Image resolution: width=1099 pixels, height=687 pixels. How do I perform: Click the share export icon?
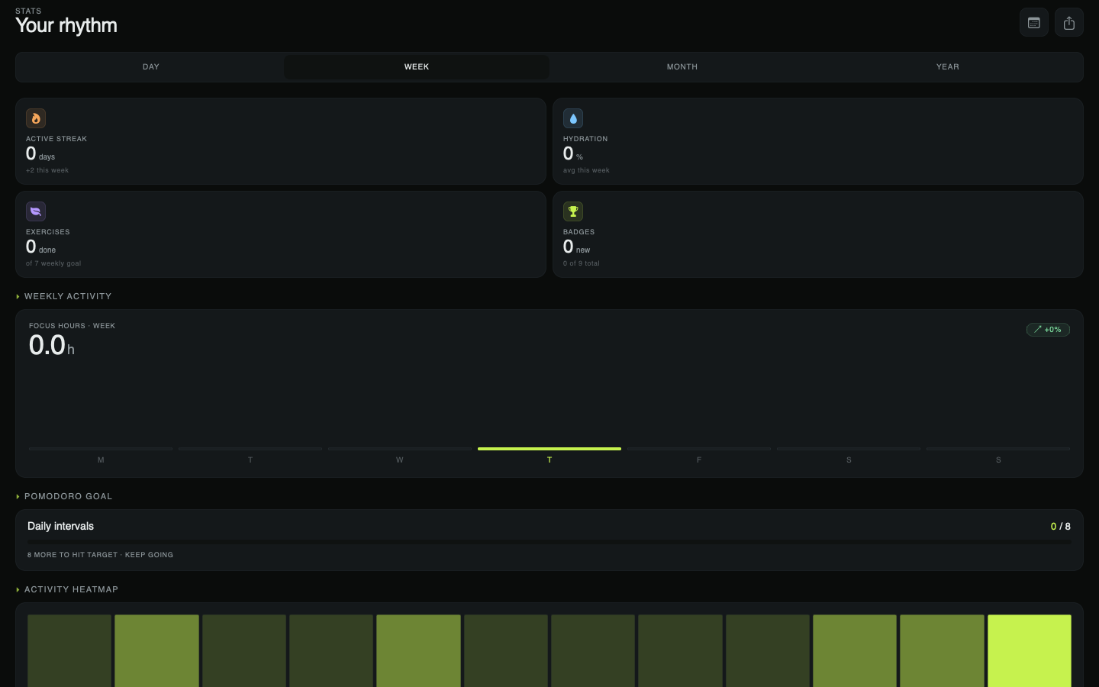[1069, 23]
